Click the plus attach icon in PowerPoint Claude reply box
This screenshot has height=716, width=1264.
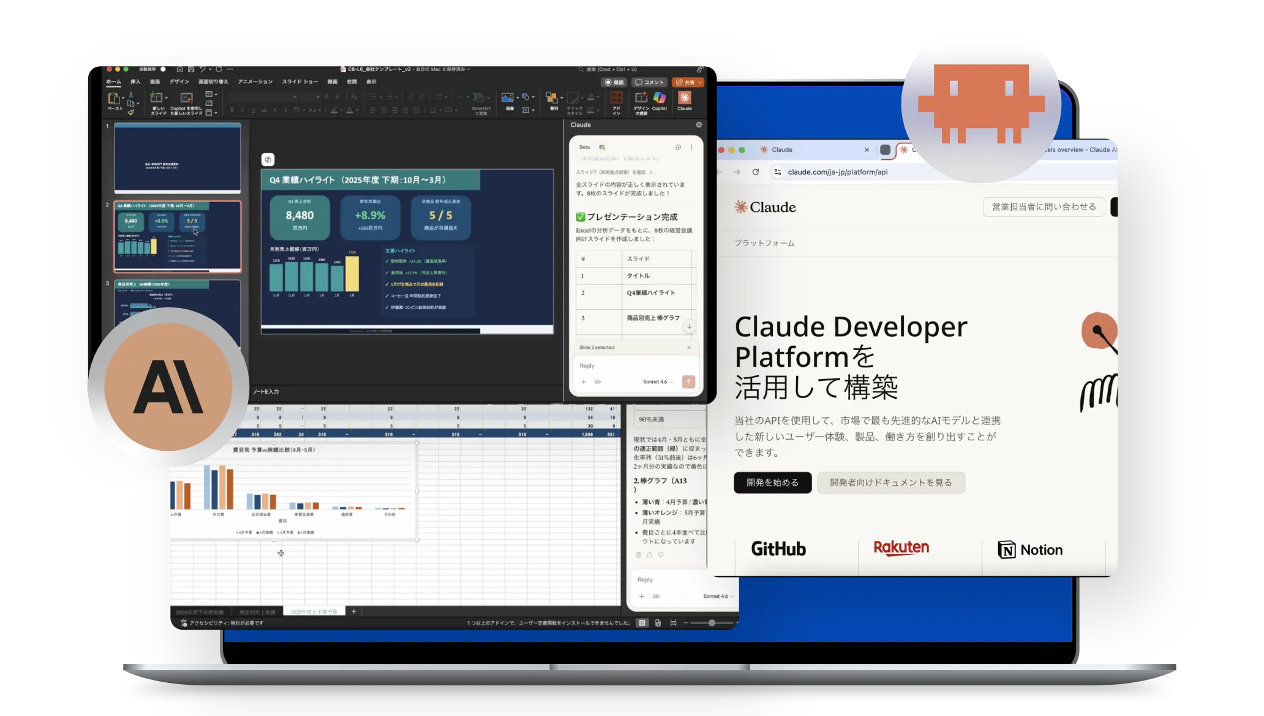[584, 382]
